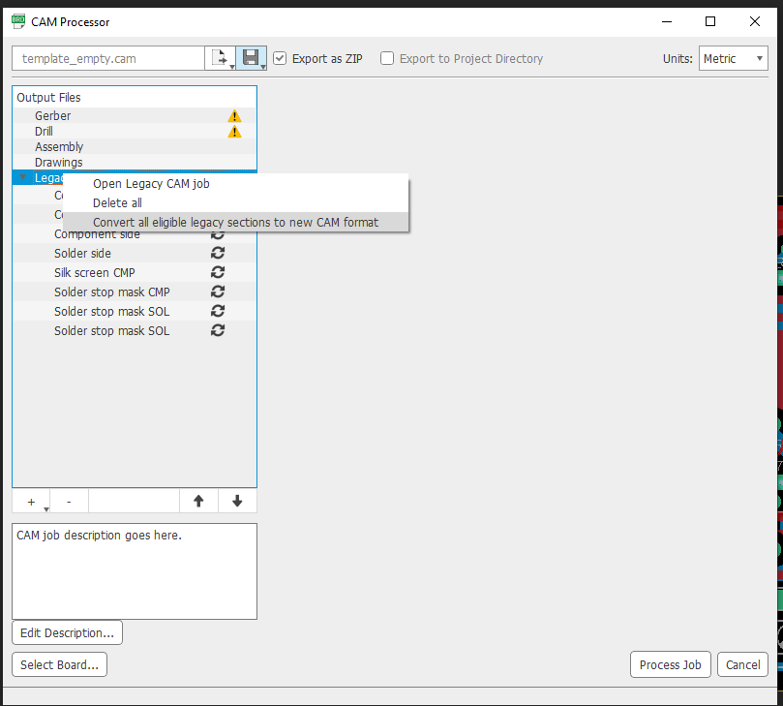
Task: Click the Drill warning triangle icon
Action: pyautogui.click(x=234, y=132)
